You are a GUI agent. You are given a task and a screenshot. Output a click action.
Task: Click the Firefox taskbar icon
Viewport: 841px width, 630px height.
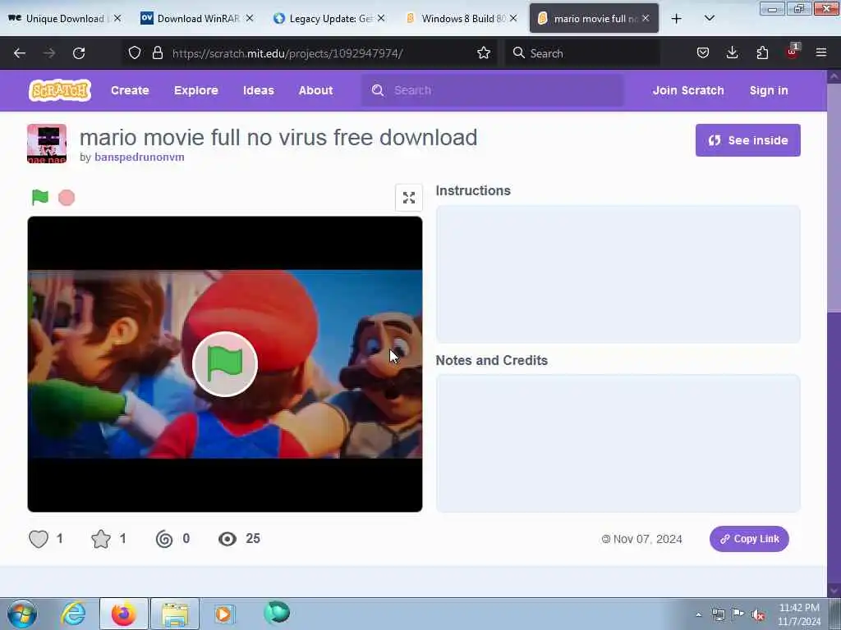tap(123, 614)
